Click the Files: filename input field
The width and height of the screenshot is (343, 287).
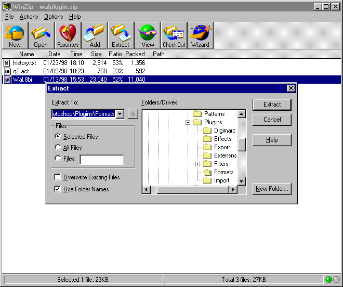coord(102,160)
